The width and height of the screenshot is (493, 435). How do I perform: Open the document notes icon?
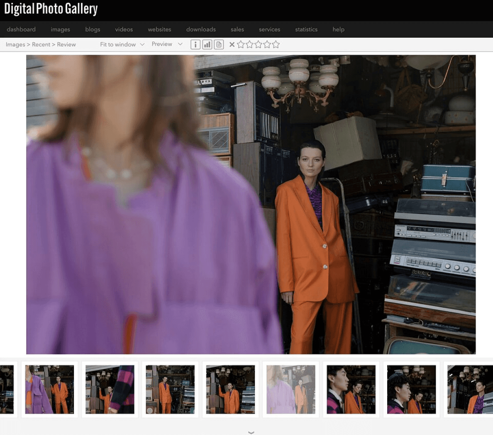click(x=219, y=45)
